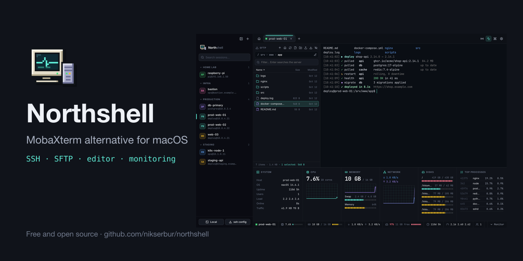Image resolution: width=523 pixels, height=261 pixels.
Task: Open the web-03 session
Action: pyautogui.click(x=224, y=136)
